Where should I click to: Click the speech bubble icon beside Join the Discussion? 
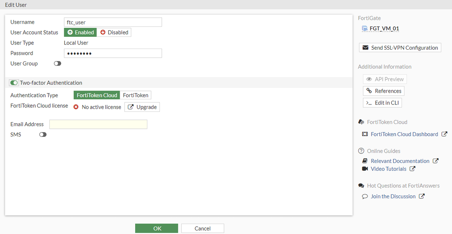(365, 196)
